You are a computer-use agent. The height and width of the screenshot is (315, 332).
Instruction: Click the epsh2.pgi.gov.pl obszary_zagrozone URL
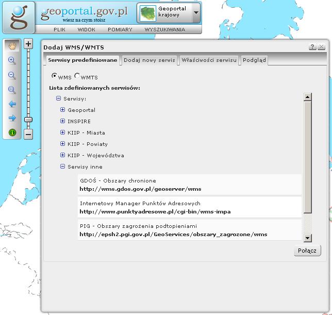(173, 235)
